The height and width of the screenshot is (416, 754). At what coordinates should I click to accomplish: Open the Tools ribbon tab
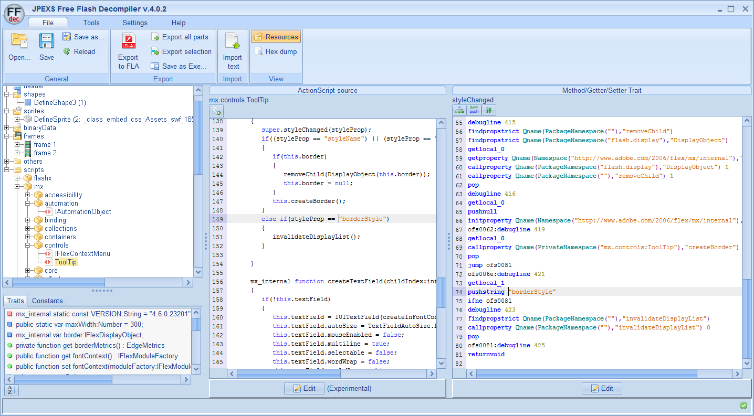click(91, 23)
